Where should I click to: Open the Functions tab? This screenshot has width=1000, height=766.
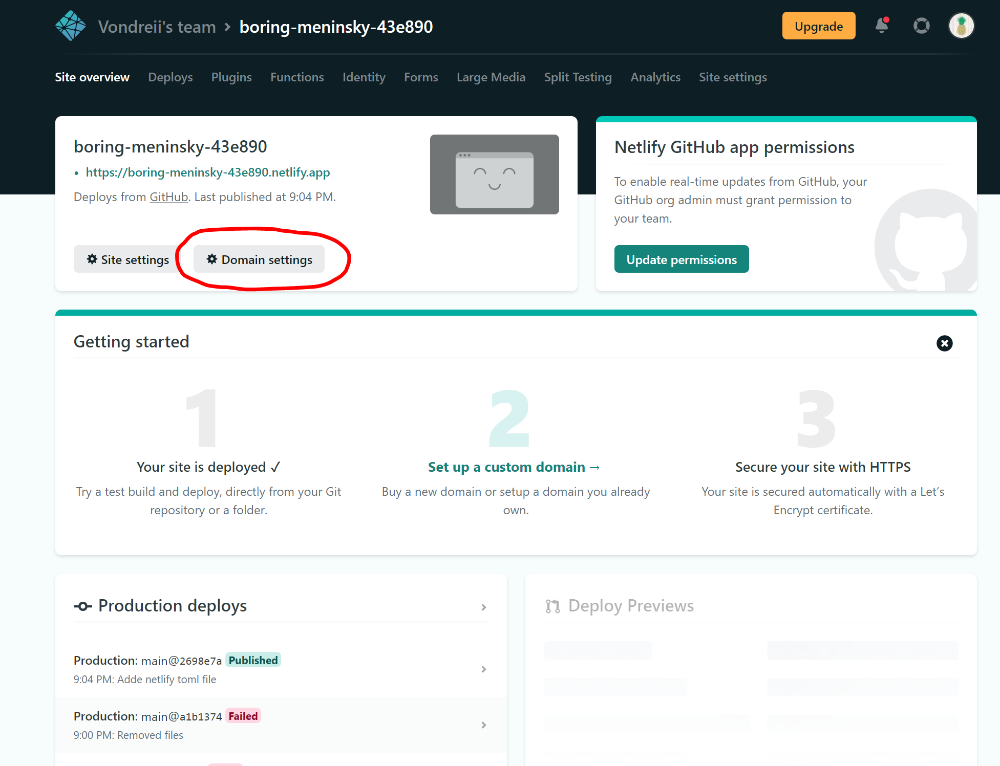click(297, 77)
